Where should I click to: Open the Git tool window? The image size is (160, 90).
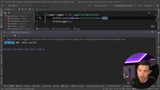click(6, 86)
